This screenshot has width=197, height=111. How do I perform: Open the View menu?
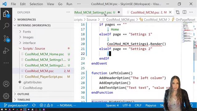click(x=50, y=4)
